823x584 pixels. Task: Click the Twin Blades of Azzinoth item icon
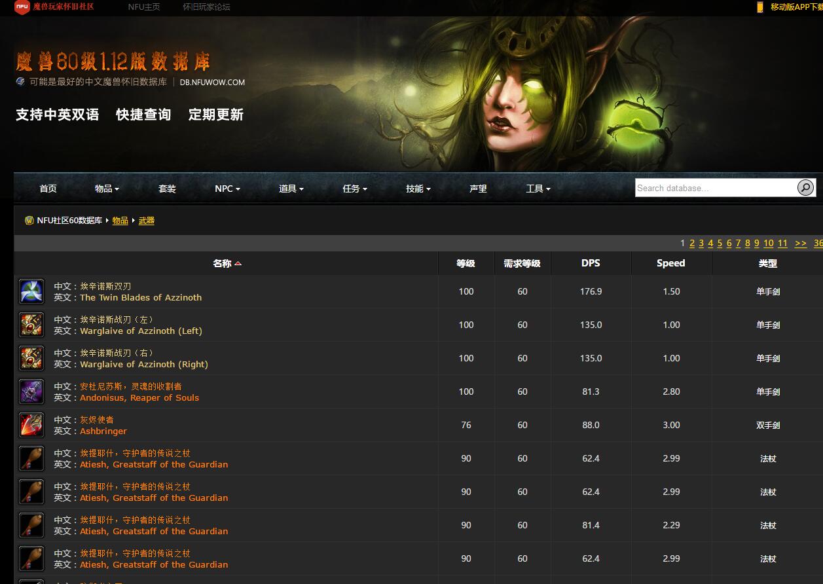tap(31, 291)
